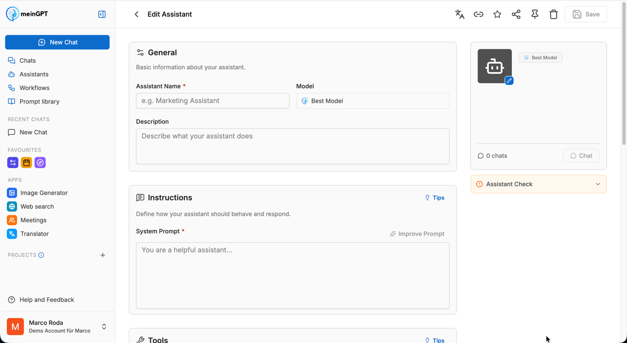Start a chat with the blue New Chat button

click(57, 42)
